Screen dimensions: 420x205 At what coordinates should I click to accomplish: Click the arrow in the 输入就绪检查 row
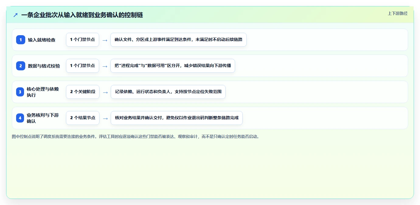click(x=105, y=40)
